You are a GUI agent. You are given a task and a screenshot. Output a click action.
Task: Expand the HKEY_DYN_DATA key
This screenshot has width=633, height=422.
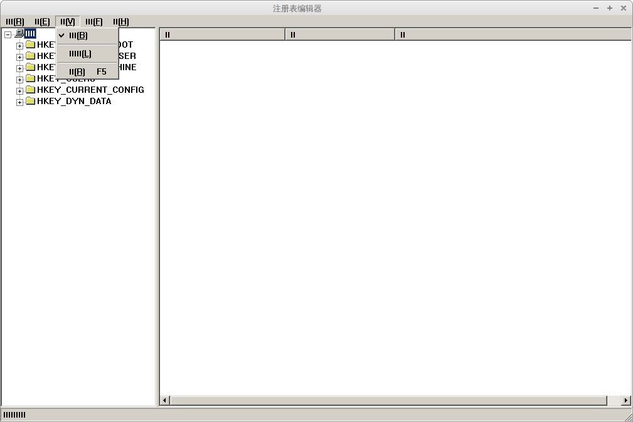(x=19, y=102)
